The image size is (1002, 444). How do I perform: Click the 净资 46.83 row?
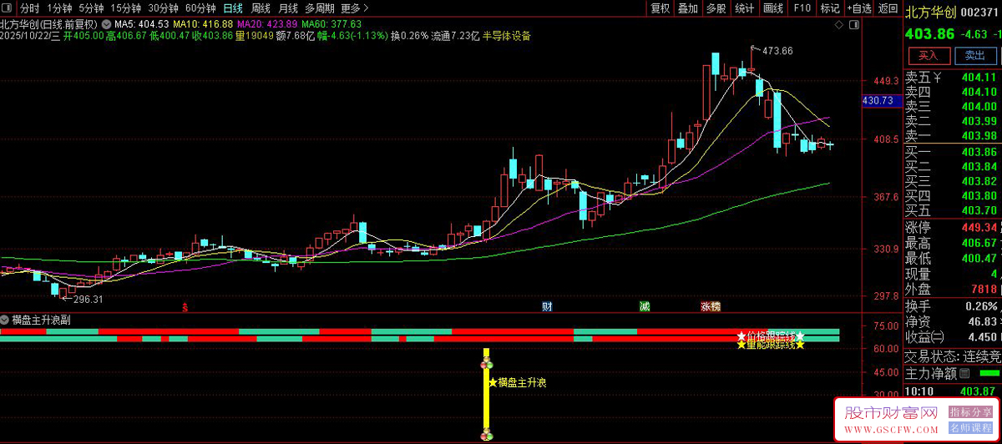point(953,321)
